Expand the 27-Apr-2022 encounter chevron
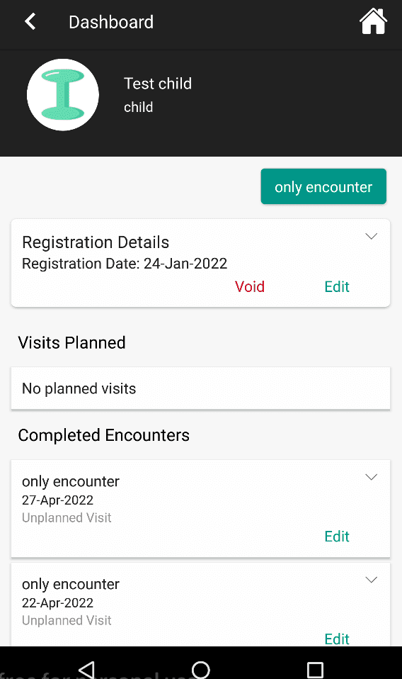The width and height of the screenshot is (402, 679). (372, 477)
